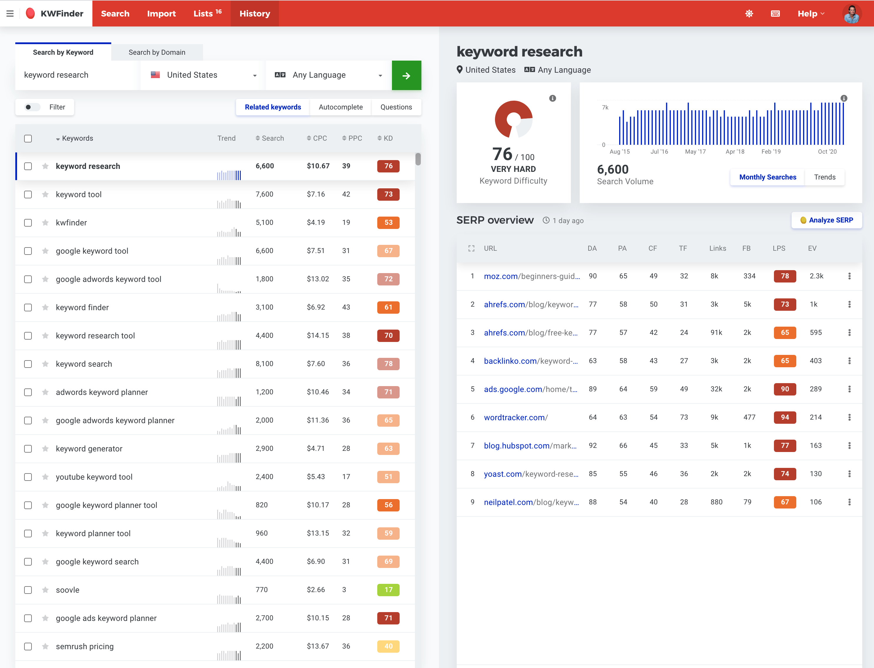Click the KWFinder red logo icon
The width and height of the screenshot is (874, 668).
[30, 14]
